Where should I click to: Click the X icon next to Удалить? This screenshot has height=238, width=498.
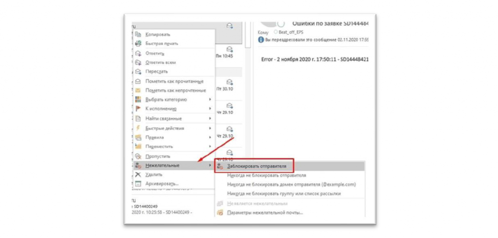(x=138, y=174)
